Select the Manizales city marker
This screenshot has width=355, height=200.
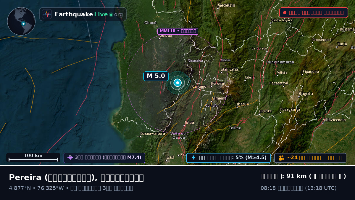222,72
